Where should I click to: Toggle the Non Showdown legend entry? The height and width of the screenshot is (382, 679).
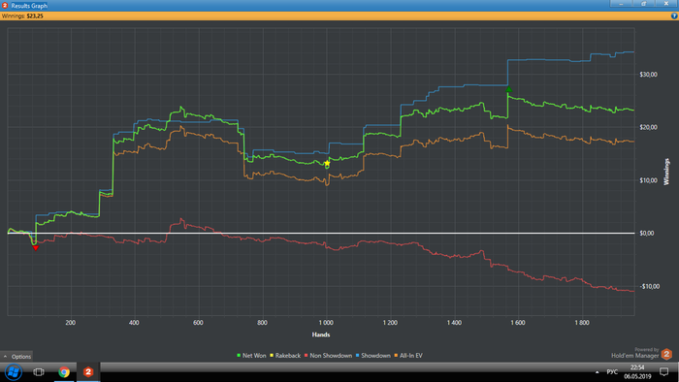coord(328,356)
